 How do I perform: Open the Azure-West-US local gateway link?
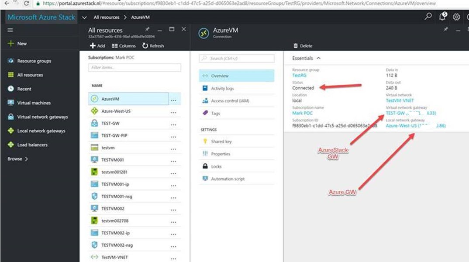tap(416, 126)
